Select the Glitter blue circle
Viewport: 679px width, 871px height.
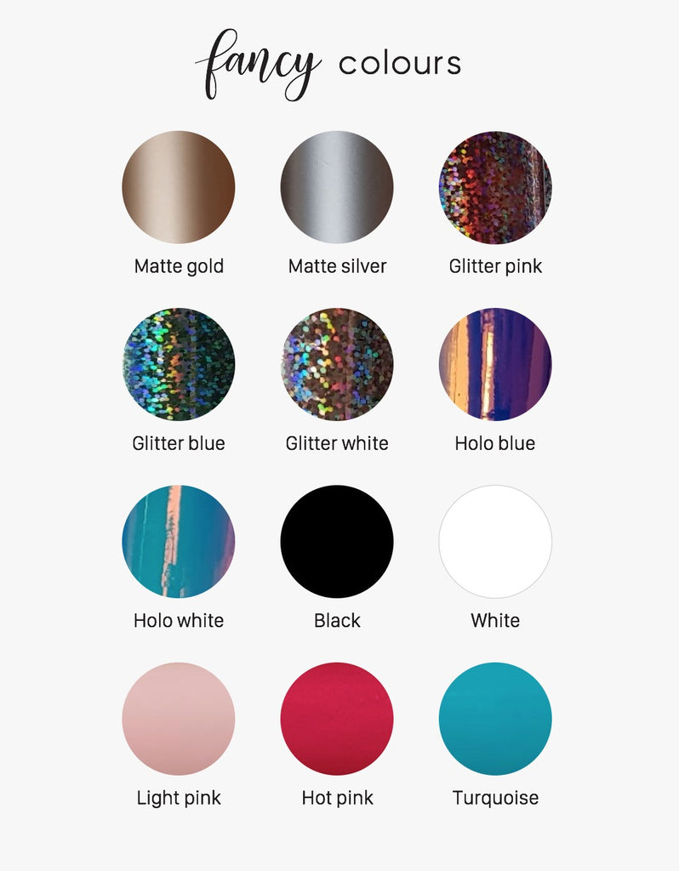pos(179,364)
